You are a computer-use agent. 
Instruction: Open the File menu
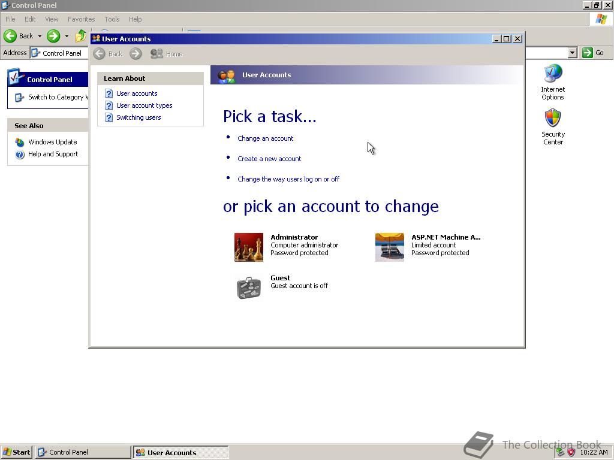[10, 19]
